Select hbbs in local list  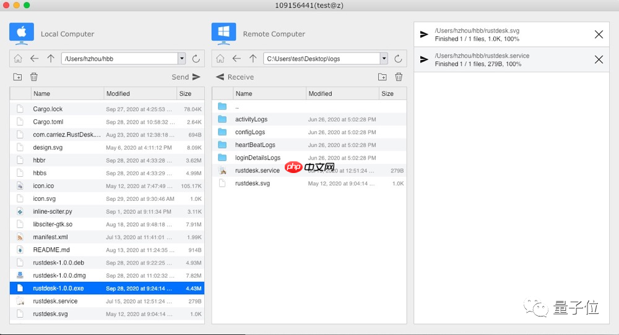click(x=107, y=173)
